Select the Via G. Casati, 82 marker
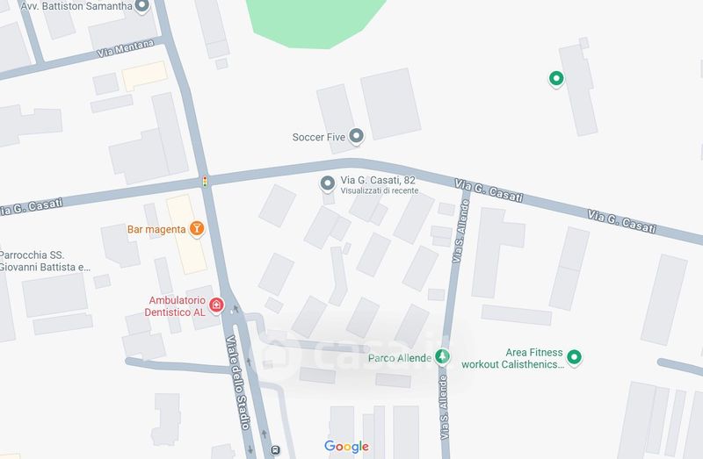 tap(327, 183)
